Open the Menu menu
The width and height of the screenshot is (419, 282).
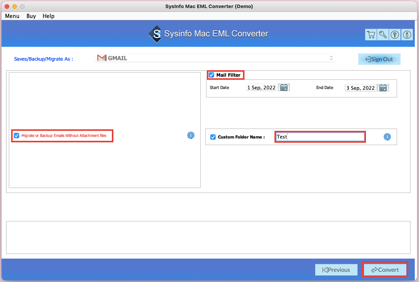(12, 16)
